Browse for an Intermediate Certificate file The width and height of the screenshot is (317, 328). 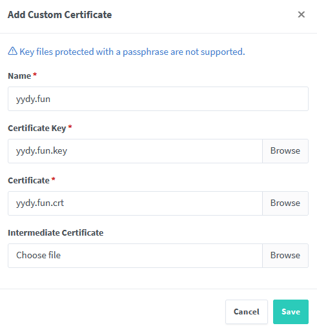(x=285, y=256)
